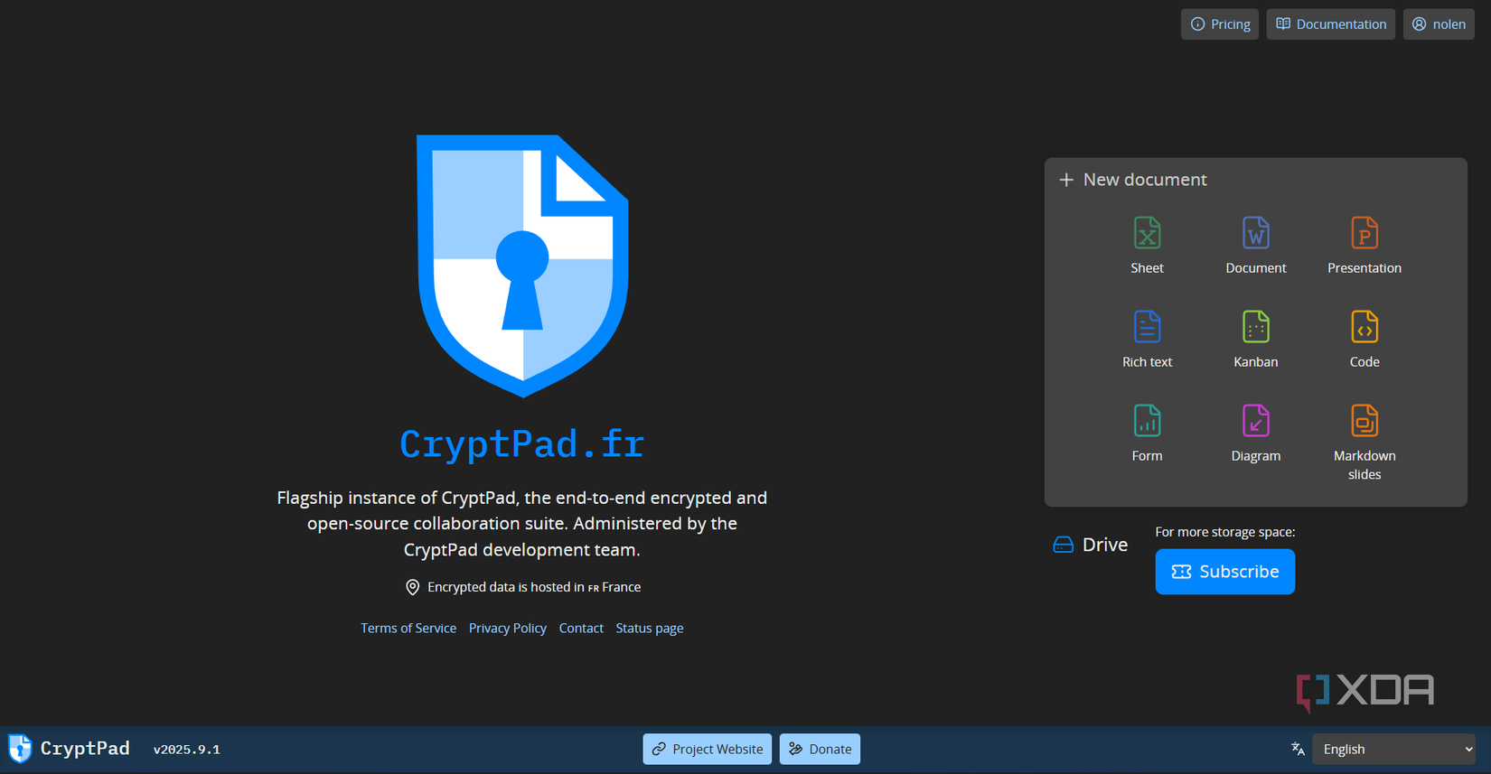Open the nolen user menu
This screenshot has height=774, width=1491.
(x=1439, y=24)
